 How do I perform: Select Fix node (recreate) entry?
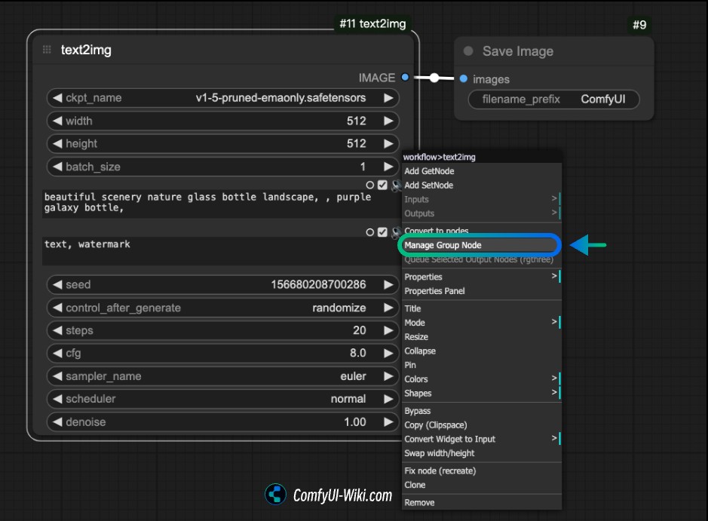[x=482, y=470]
